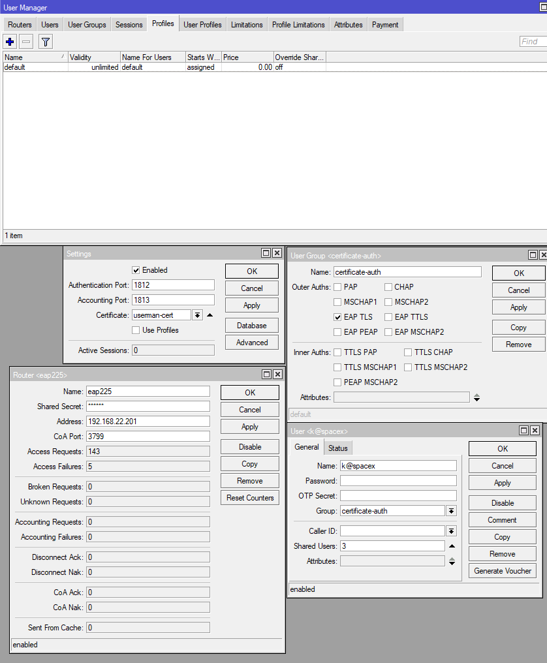547x663 pixels.
Task: Click Generate Voucher for user k@spacex
Action: click(503, 571)
